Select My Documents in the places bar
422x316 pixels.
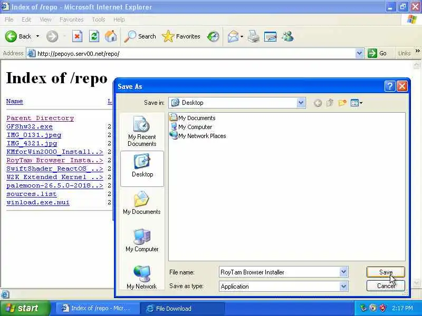[x=142, y=203]
